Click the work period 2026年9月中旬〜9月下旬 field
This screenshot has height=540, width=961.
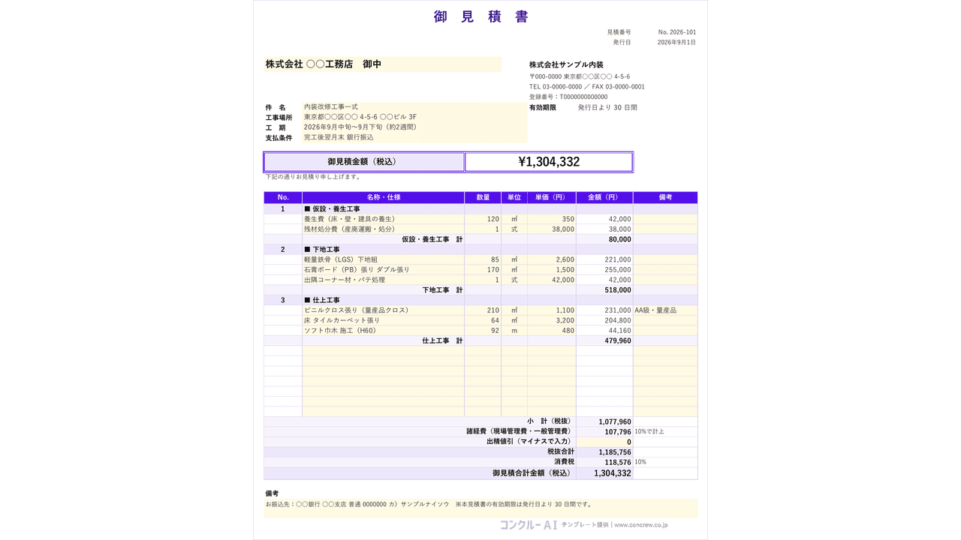coord(415,127)
